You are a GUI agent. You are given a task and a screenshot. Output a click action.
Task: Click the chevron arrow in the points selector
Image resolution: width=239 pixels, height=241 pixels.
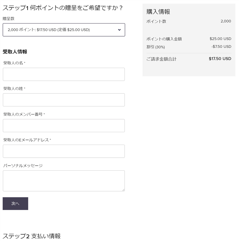(x=119, y=30)
